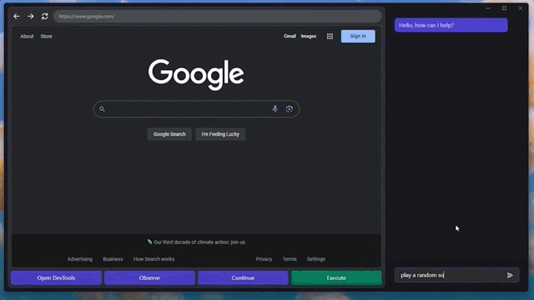Open the Settings footer link
The height and width of the screenshot is (300, 534).
coord(316,259)
